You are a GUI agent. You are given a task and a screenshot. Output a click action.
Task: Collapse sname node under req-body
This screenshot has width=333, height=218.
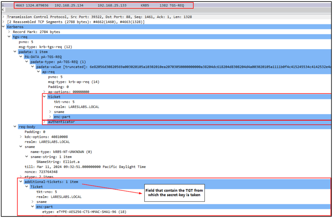21,147
